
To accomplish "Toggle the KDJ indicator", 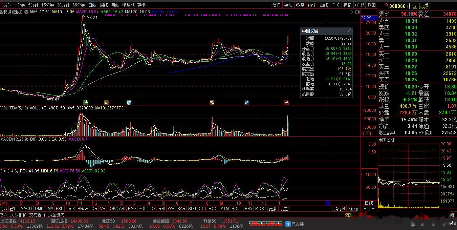I will [x=192, y=209].
